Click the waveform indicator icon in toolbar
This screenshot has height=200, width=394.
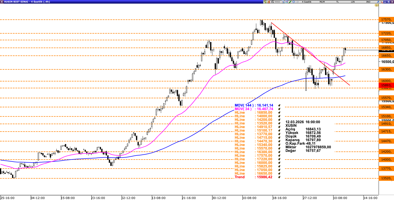(297, 2)
